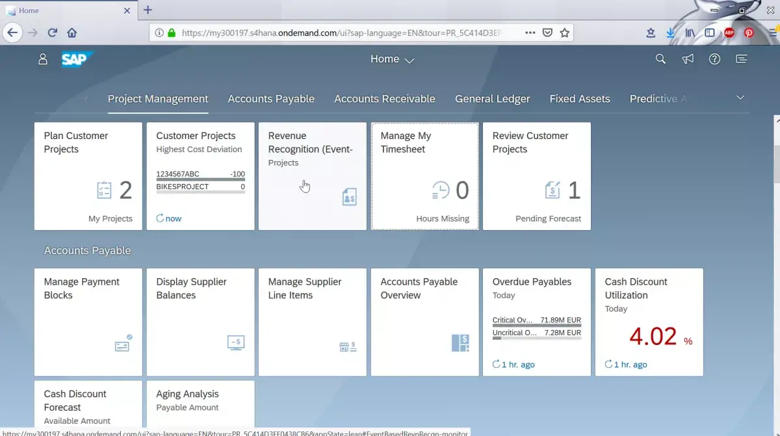
Task: Click the Manage Supplier Line Items icon
Action: coord(348,346)
